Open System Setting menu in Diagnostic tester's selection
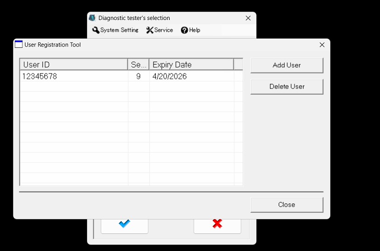The width and height of the screenshot is (380, 251). [115, 30]
